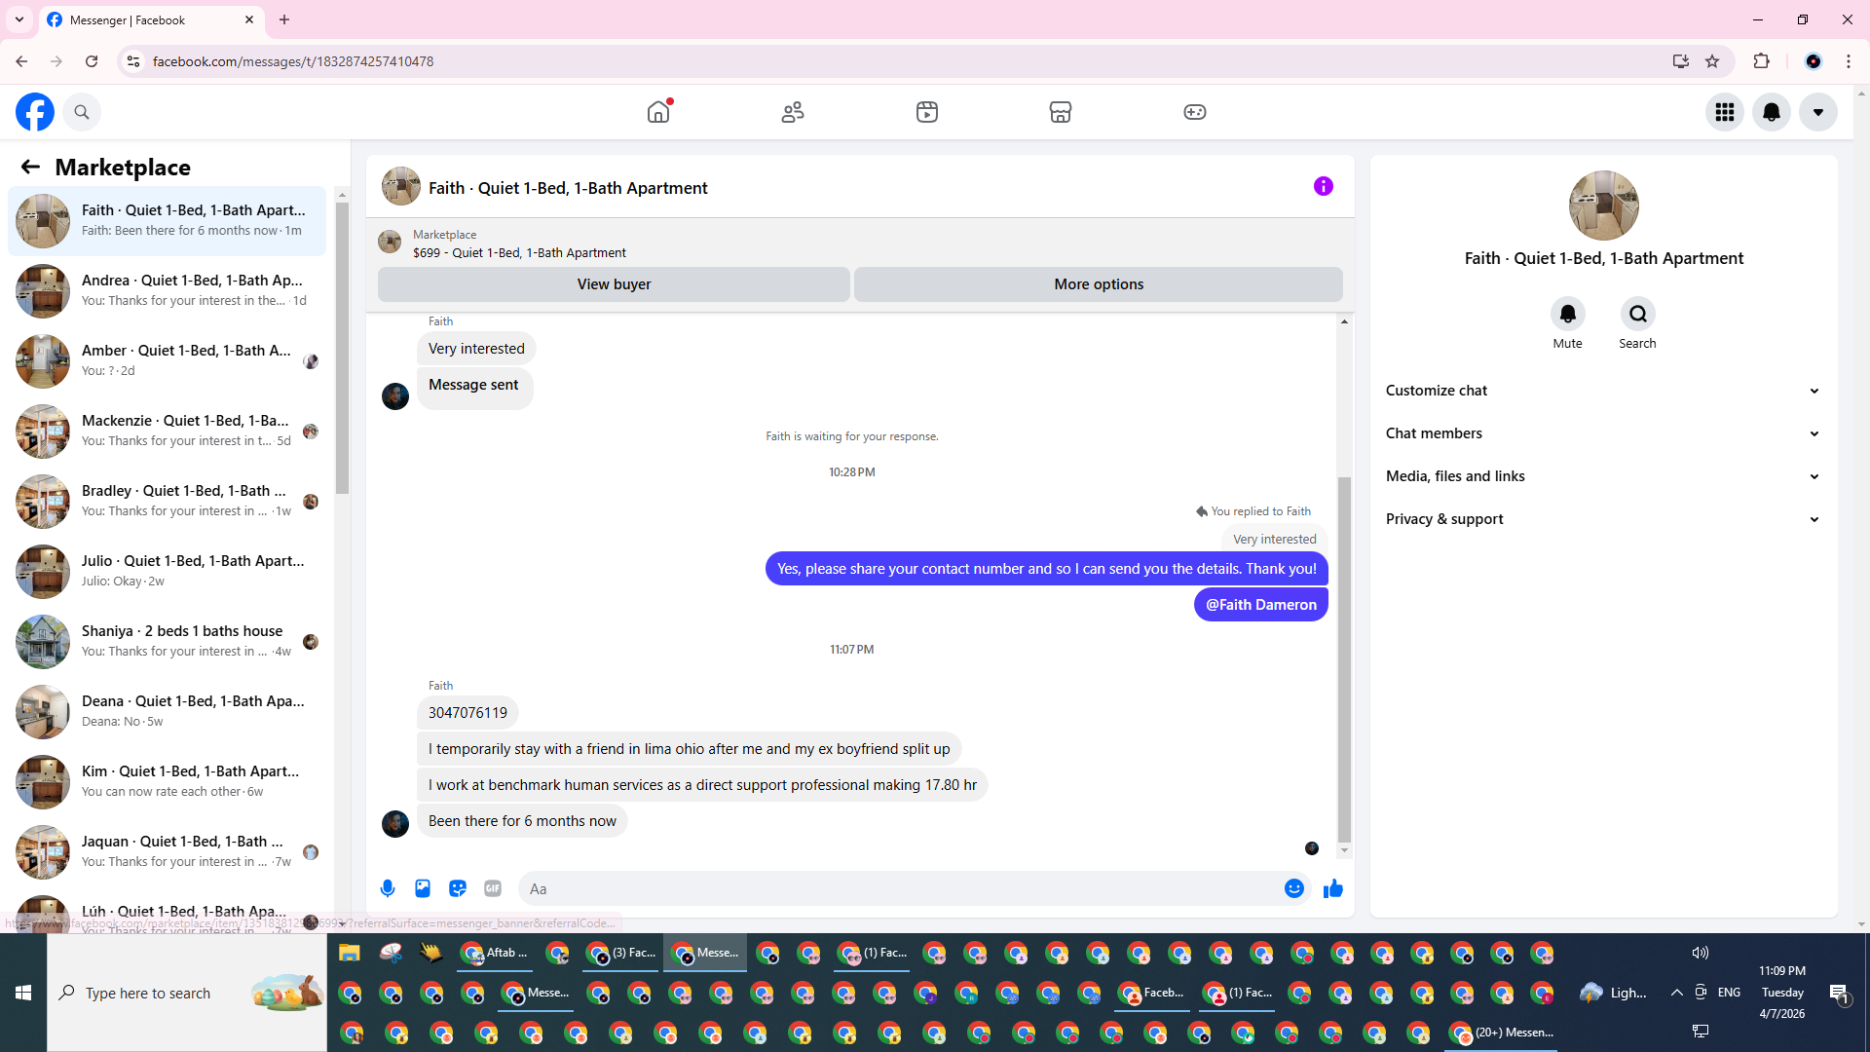
Task: Open the notifications bell in header
Action: coord(1772,112)
